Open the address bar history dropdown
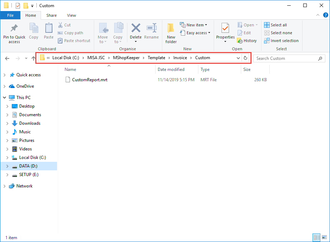The height and width of the screenshot is (242, 330). click(238, 58)
